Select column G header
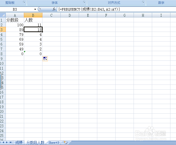Viewport: 176px width, 145px height. pos(125,15)
